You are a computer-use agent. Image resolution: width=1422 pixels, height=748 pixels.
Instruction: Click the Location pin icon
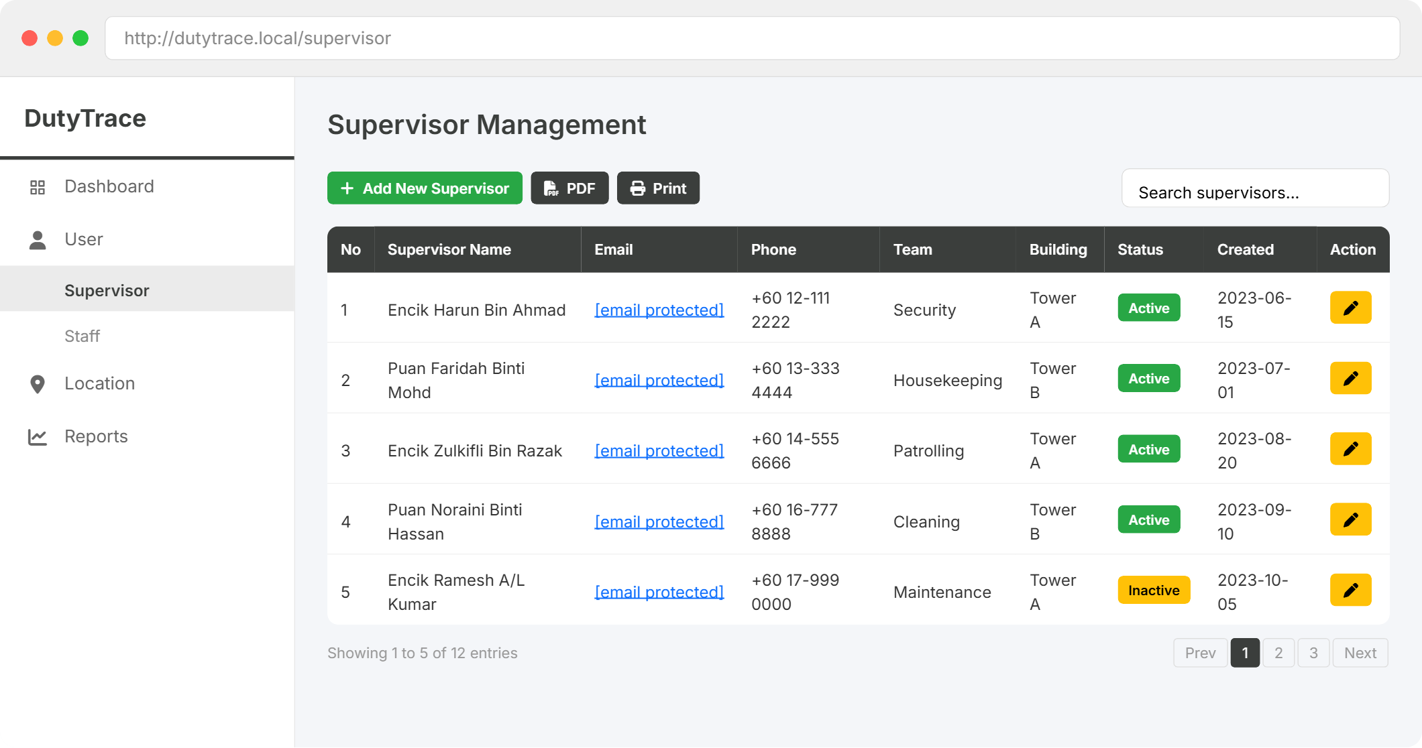[38, 384]
